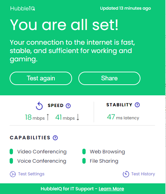Click the 47 ms latency value

point(123,117)
